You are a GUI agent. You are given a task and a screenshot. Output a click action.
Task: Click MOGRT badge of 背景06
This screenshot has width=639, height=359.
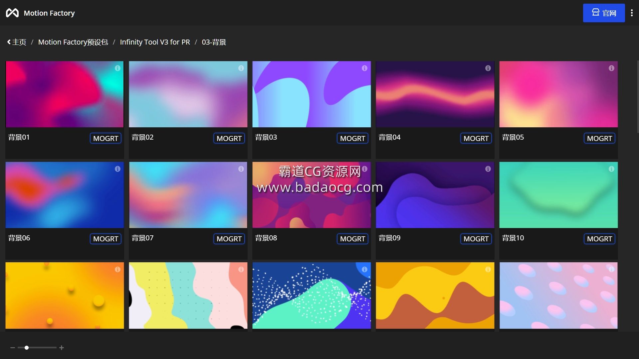106,239
